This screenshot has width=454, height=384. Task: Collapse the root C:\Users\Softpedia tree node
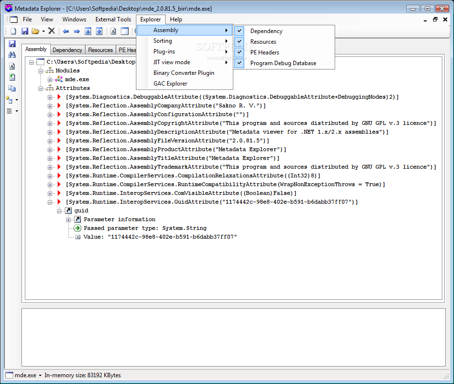(x=31, y=62)
